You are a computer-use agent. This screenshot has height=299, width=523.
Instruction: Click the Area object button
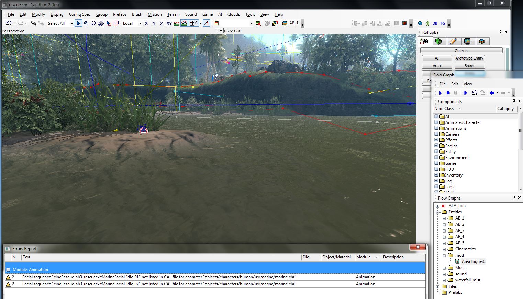[437, 66]
